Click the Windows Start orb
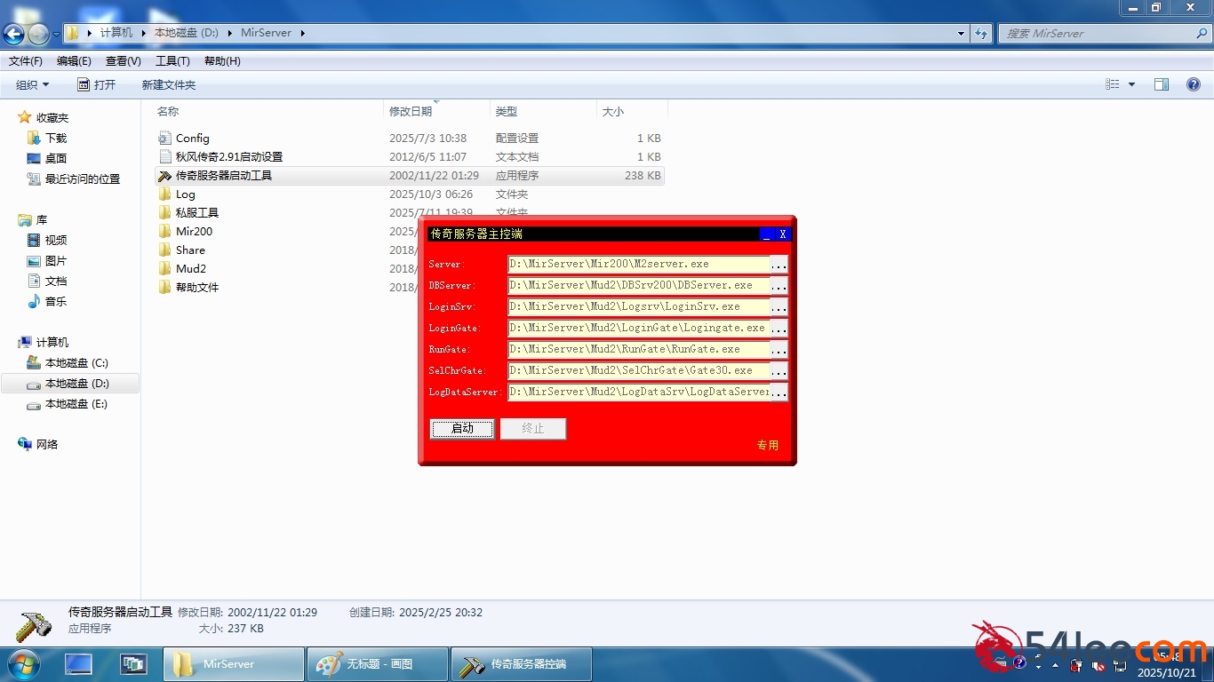The image size is (1214, 682). (x=23, y=663)
